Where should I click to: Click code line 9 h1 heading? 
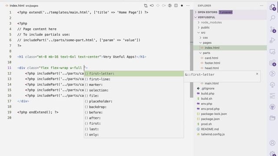(82, 57)
